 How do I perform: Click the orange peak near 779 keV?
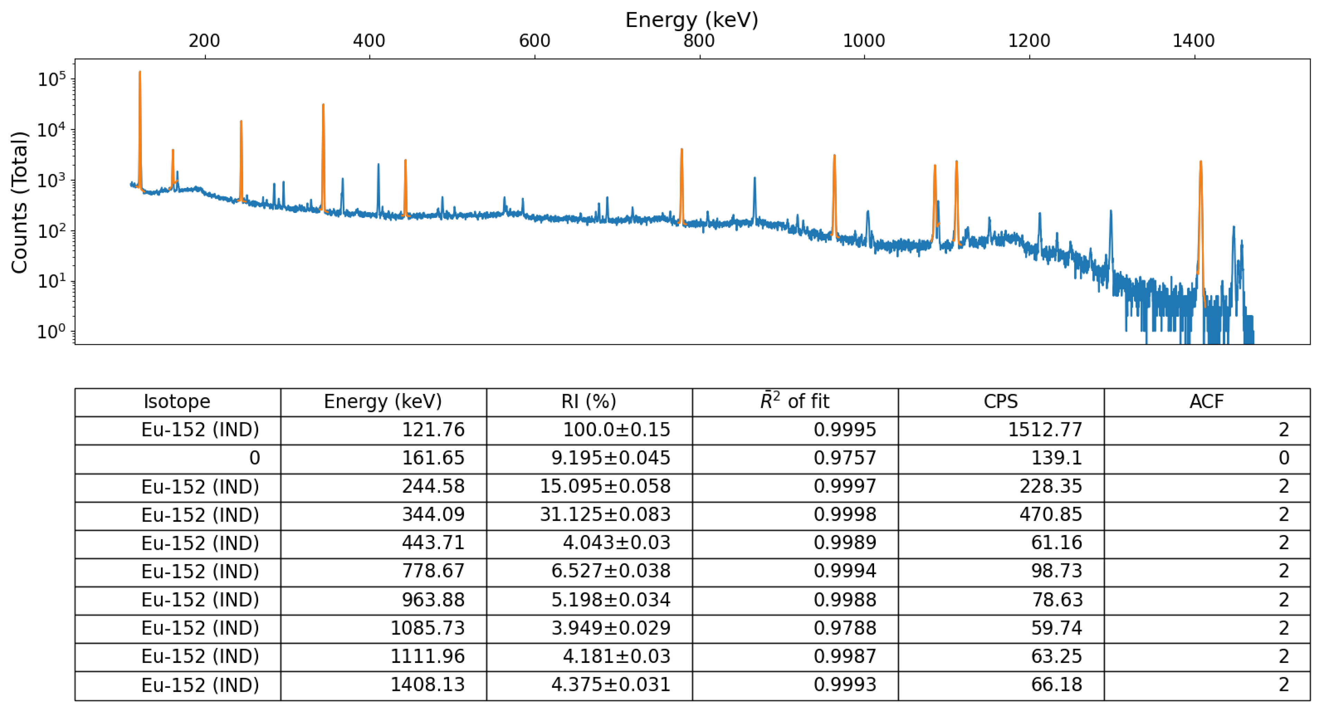click(x=681, y=179)
